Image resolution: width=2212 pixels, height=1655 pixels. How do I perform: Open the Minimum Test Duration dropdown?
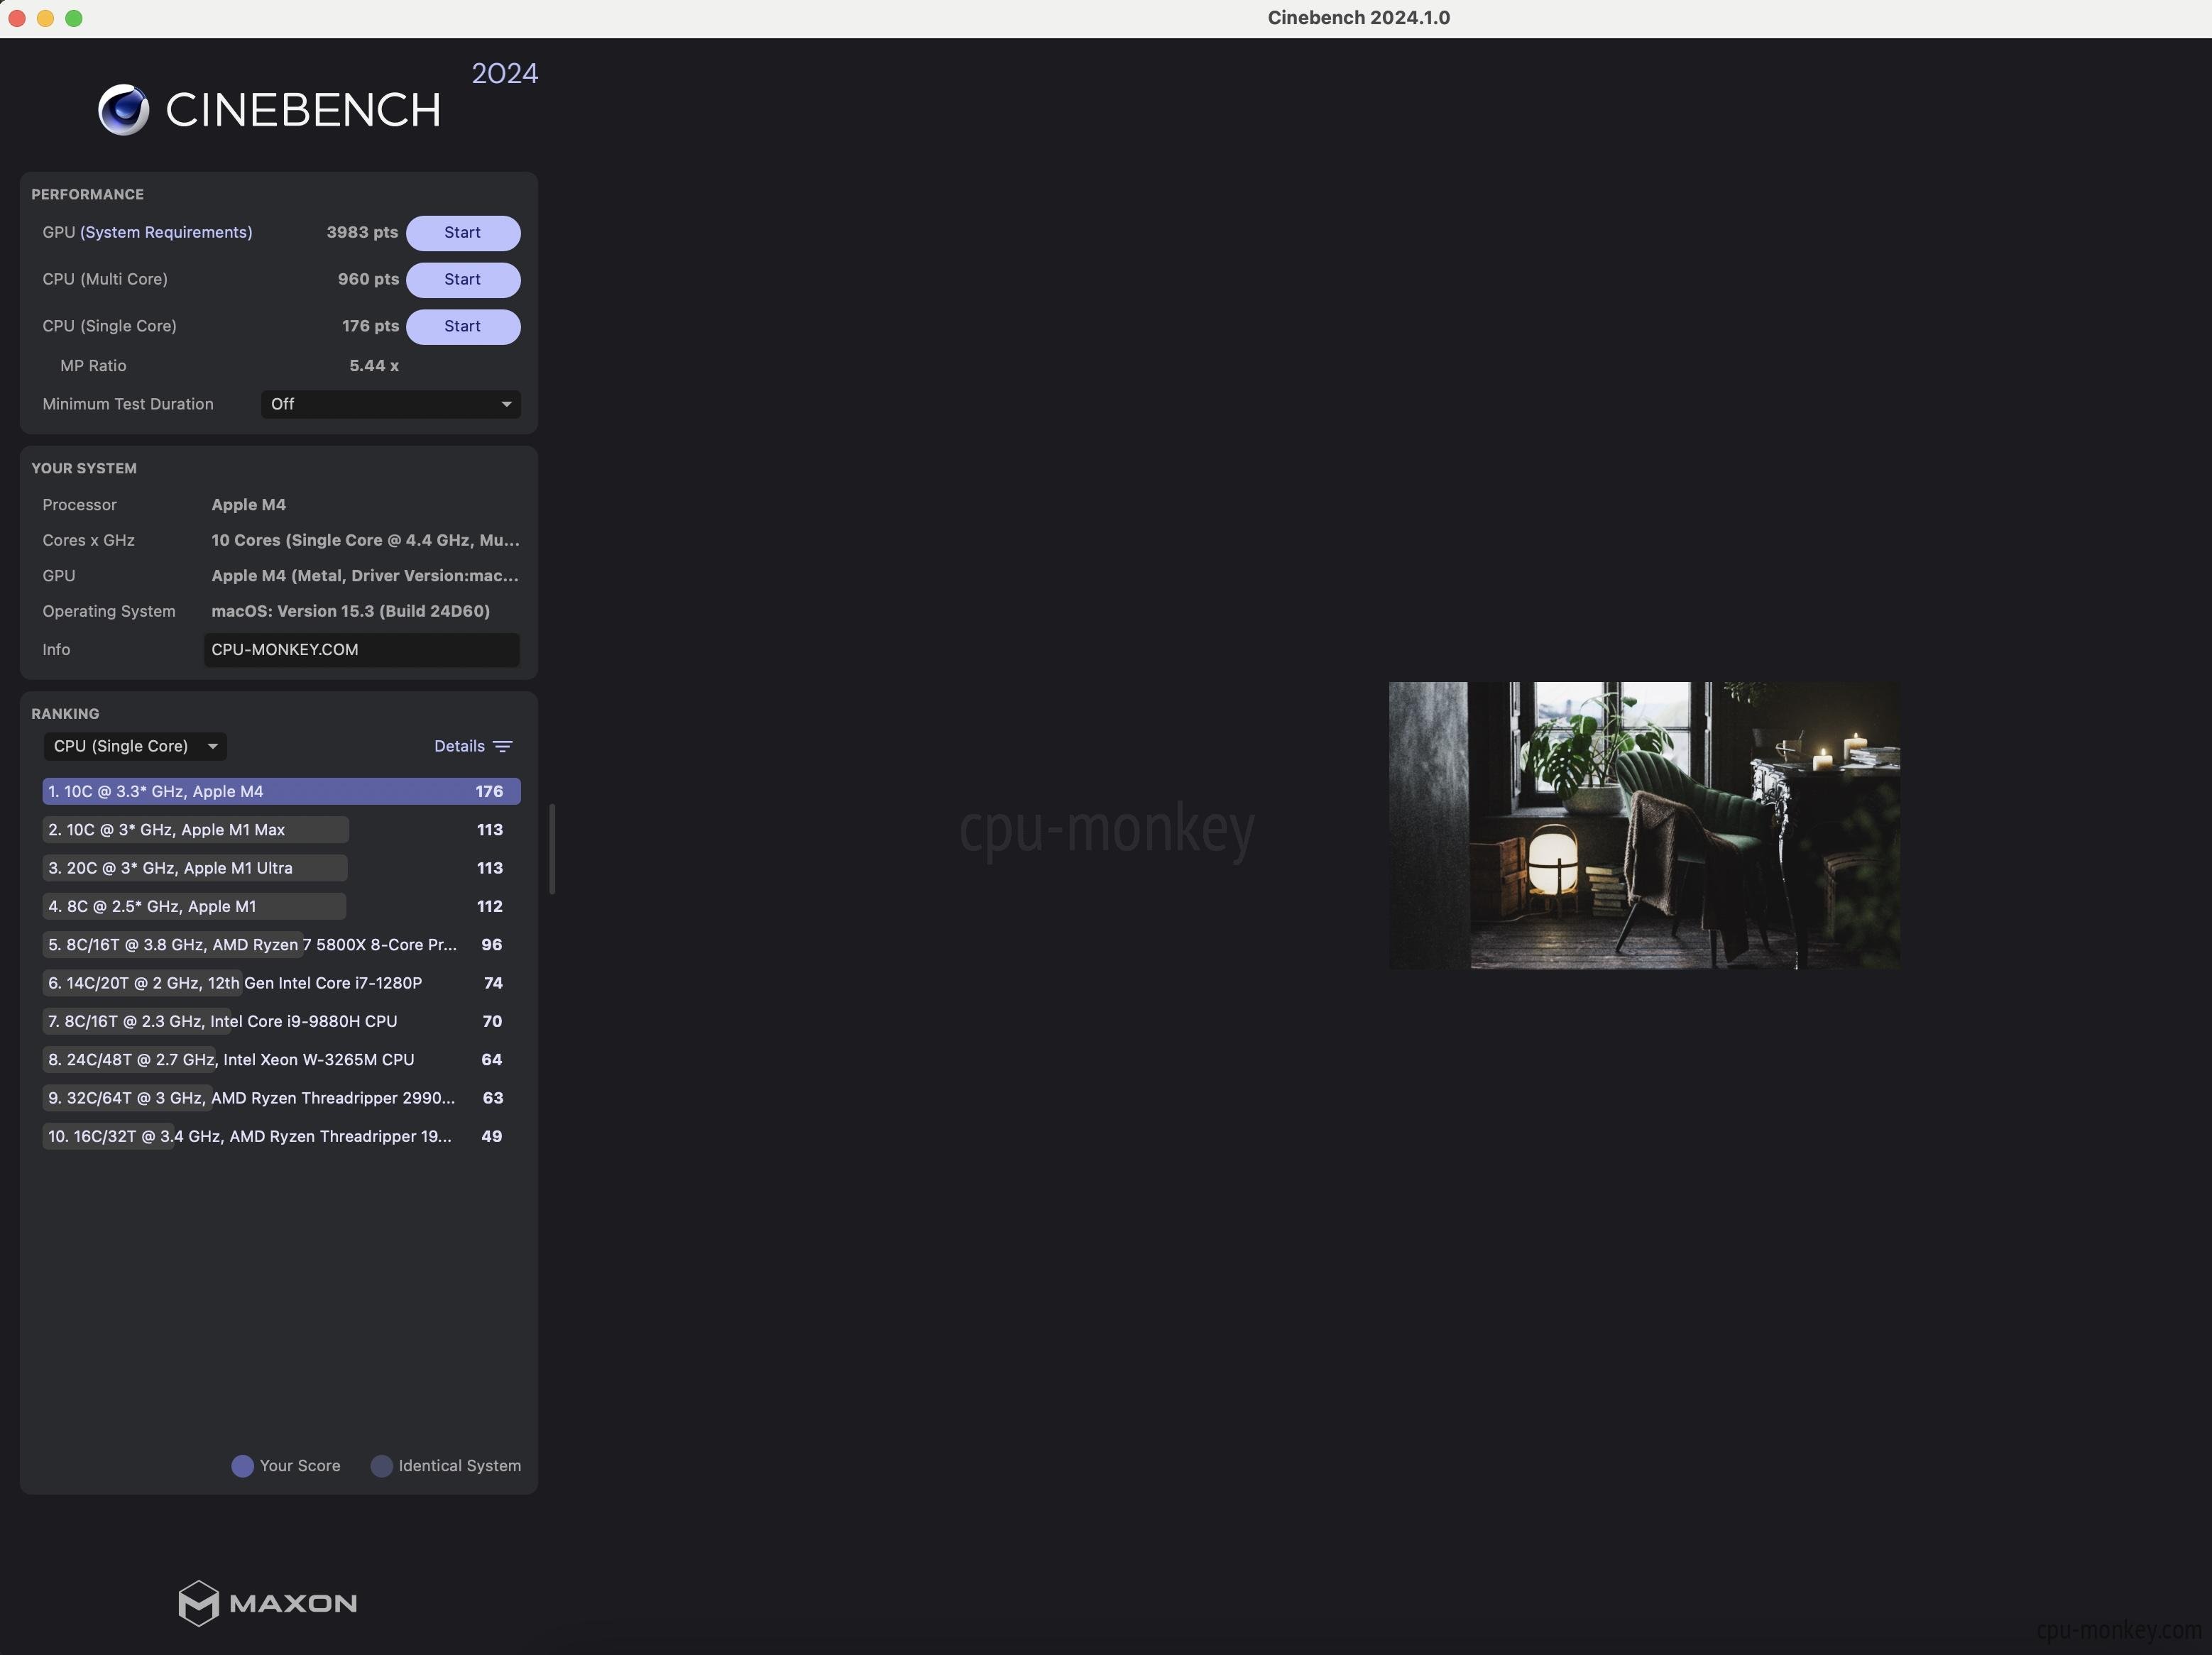click(390, 404)
